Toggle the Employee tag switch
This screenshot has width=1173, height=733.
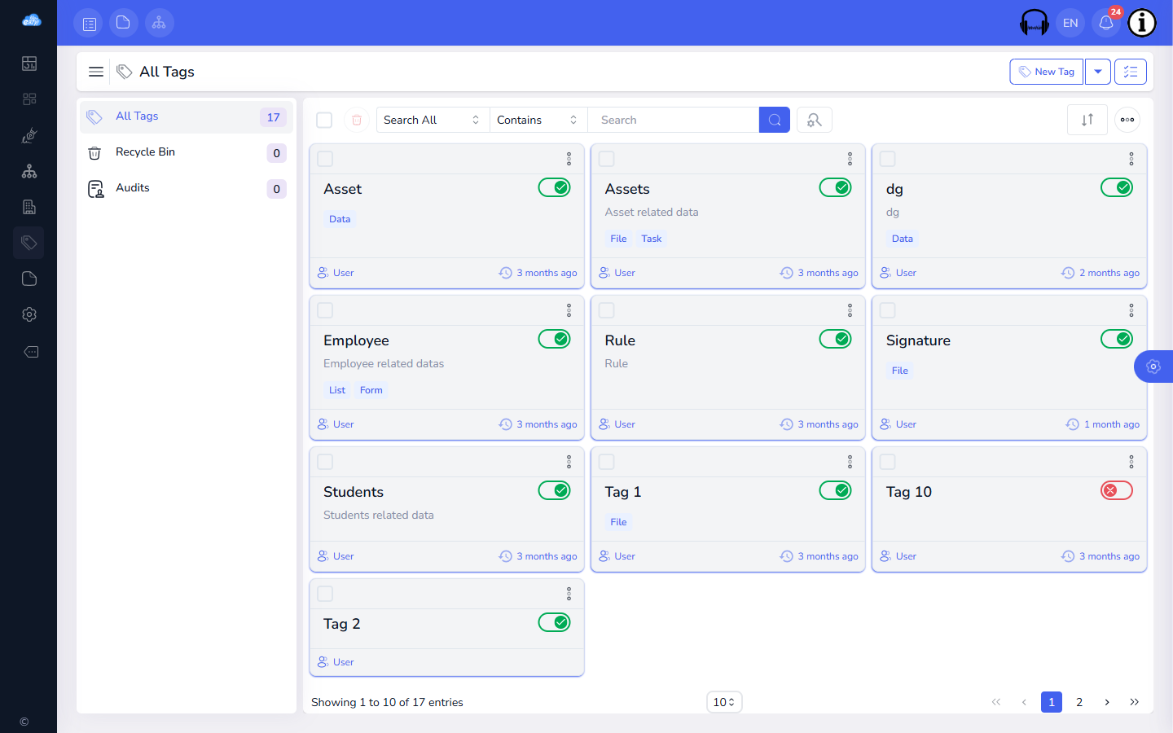click(555, 339)
